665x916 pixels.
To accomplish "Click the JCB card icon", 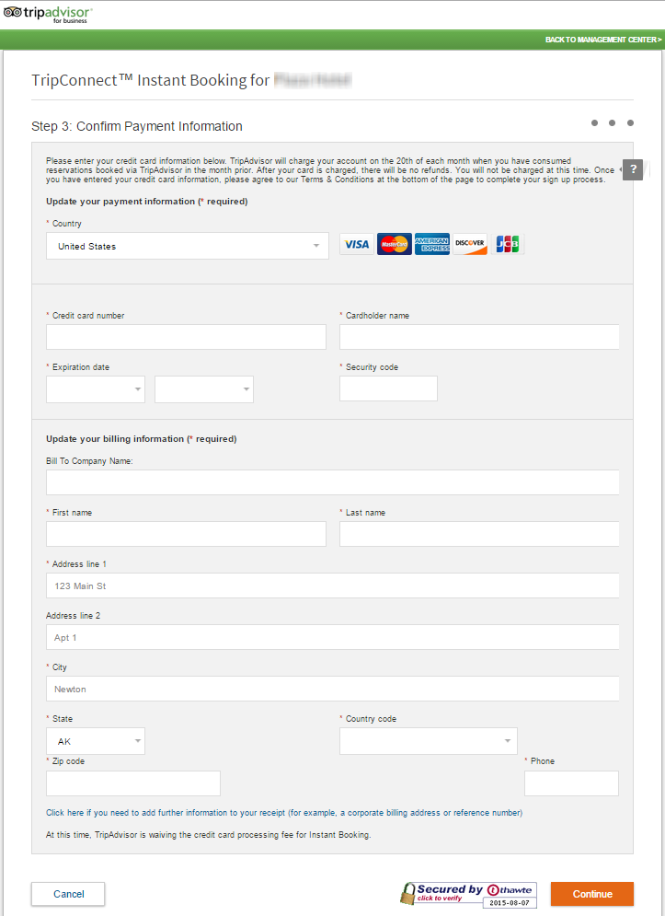I will coord(507,244).
